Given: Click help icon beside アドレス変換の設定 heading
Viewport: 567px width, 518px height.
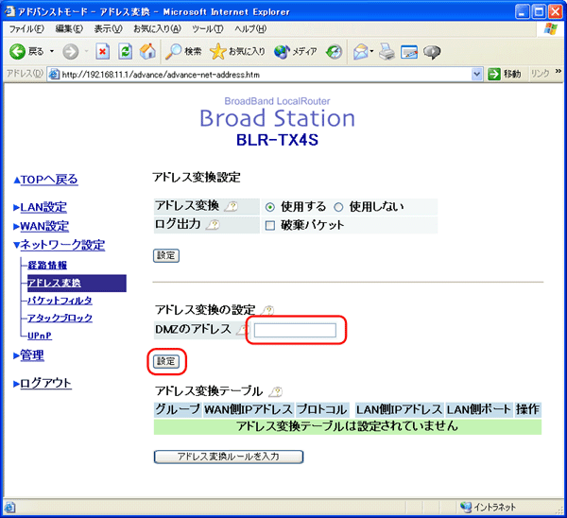Looking at the screenshot, I should [268, 310].
